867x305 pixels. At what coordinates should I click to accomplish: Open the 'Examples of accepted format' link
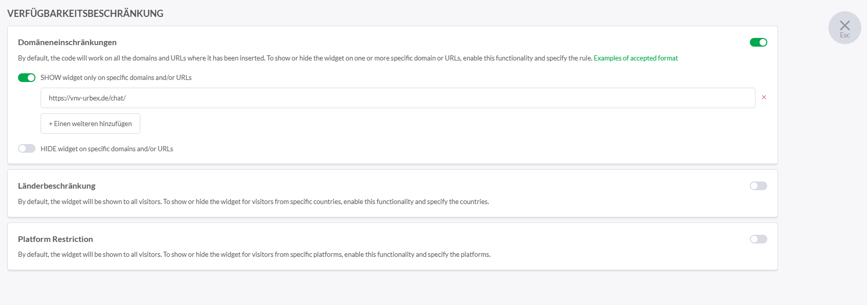tap(635, 58)
